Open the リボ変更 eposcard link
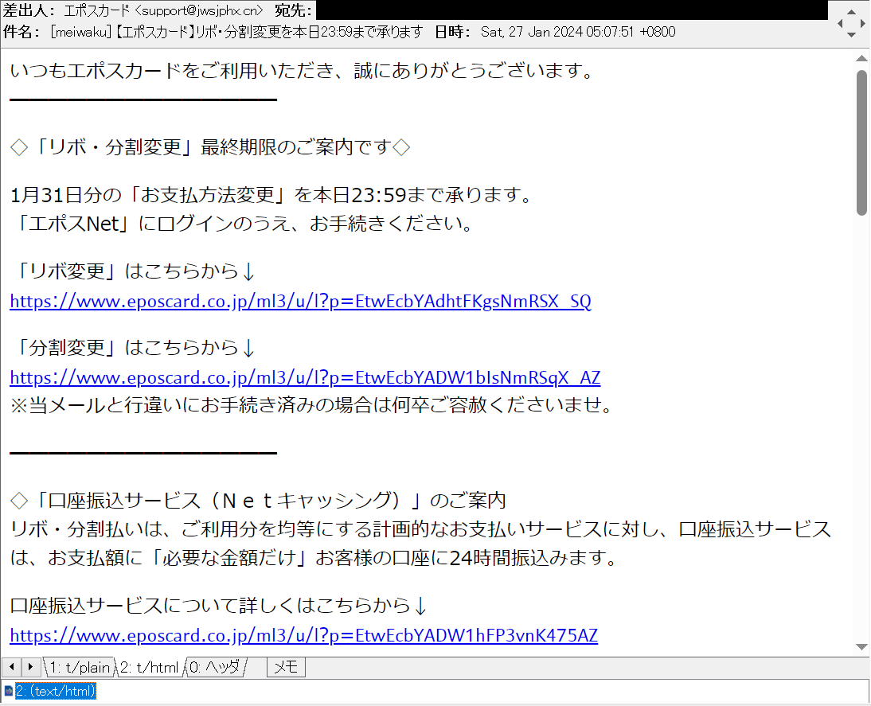The width and height of the screenshot is (871, 706). pyautogui.click(x=300, y=301)
